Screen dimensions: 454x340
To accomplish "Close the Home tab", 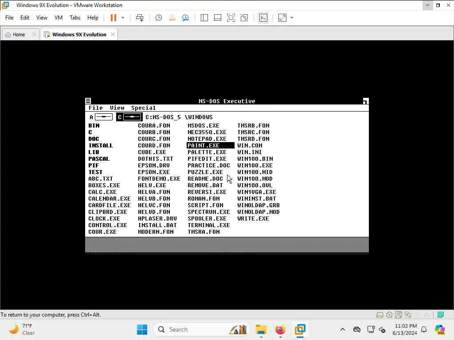I will coord(34,35).
